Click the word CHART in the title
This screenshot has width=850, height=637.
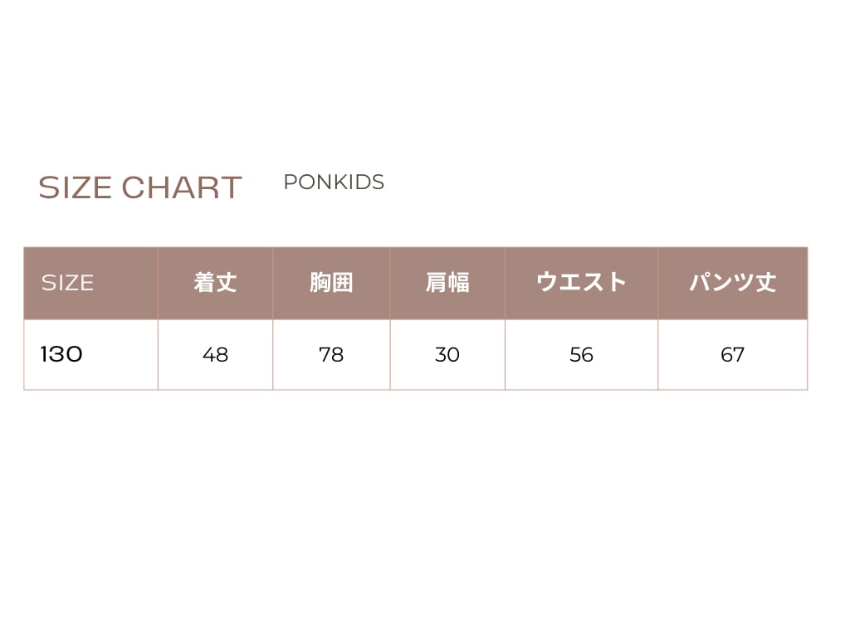click(x=182, y=187)
